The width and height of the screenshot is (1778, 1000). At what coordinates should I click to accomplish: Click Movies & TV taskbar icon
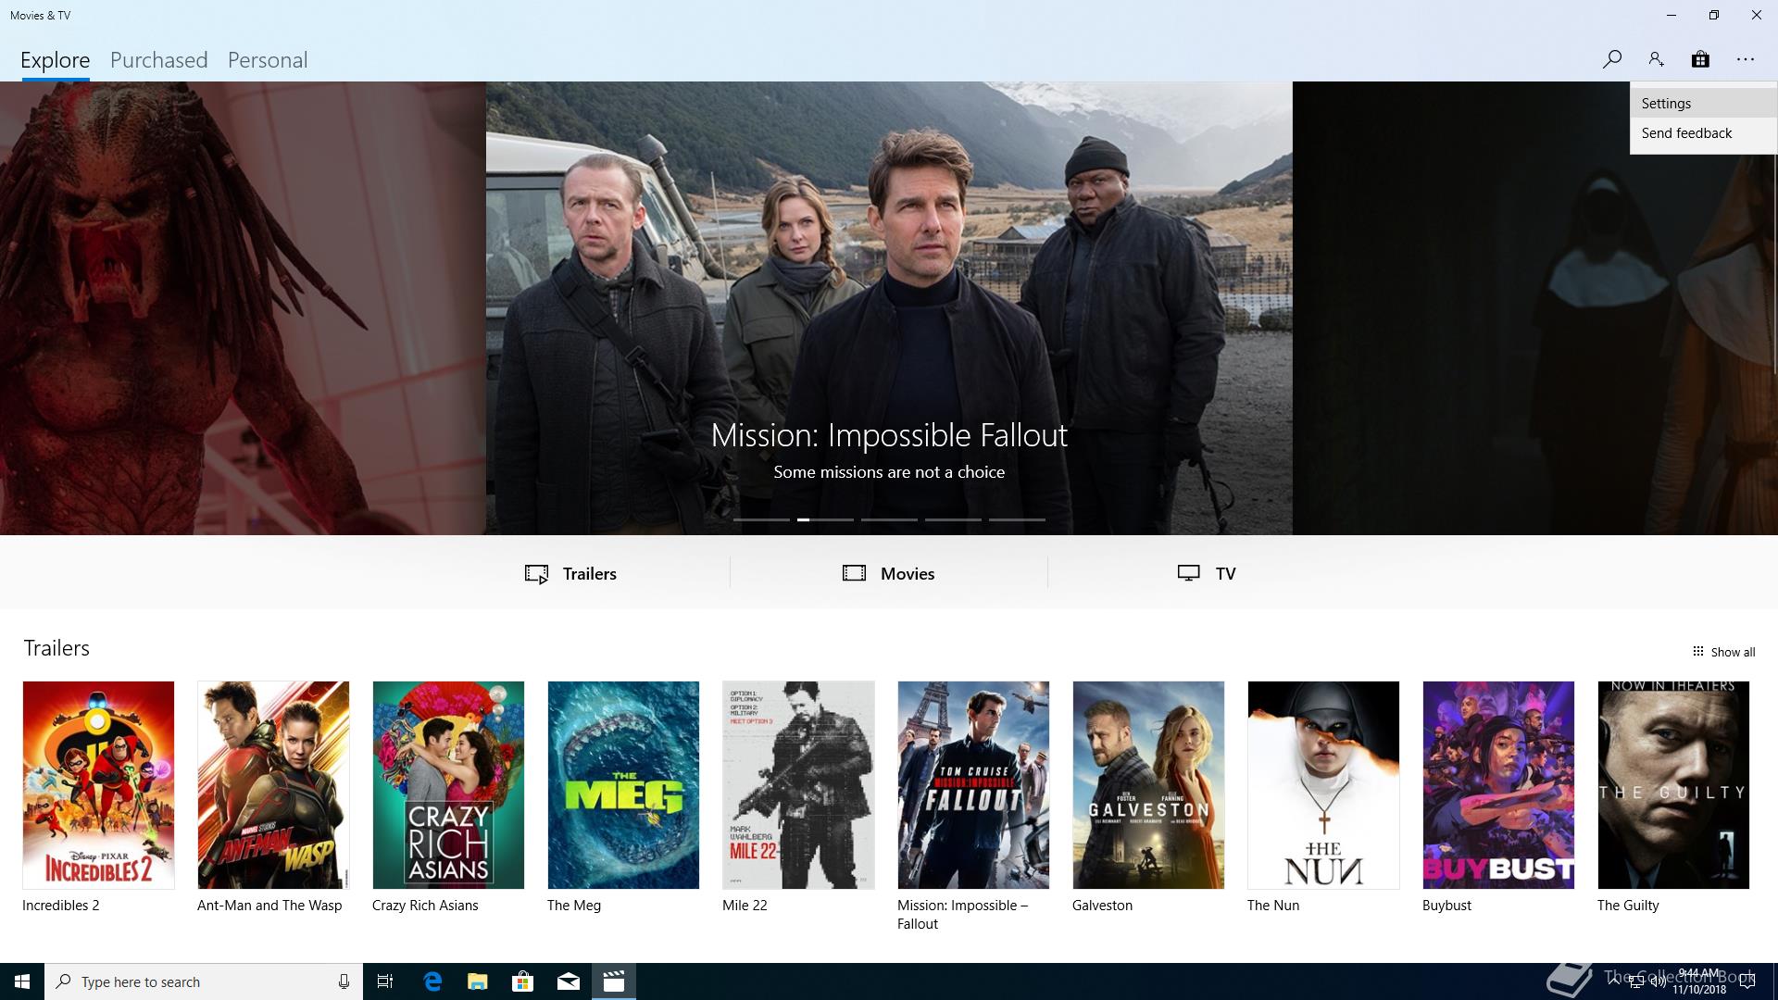click(613, 981)
